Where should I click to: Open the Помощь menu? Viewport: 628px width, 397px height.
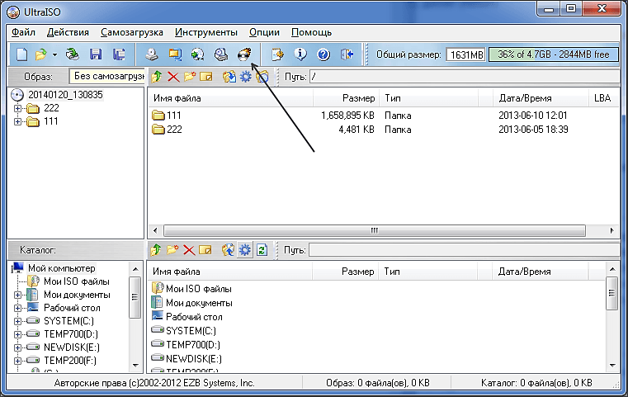[312, 32]
